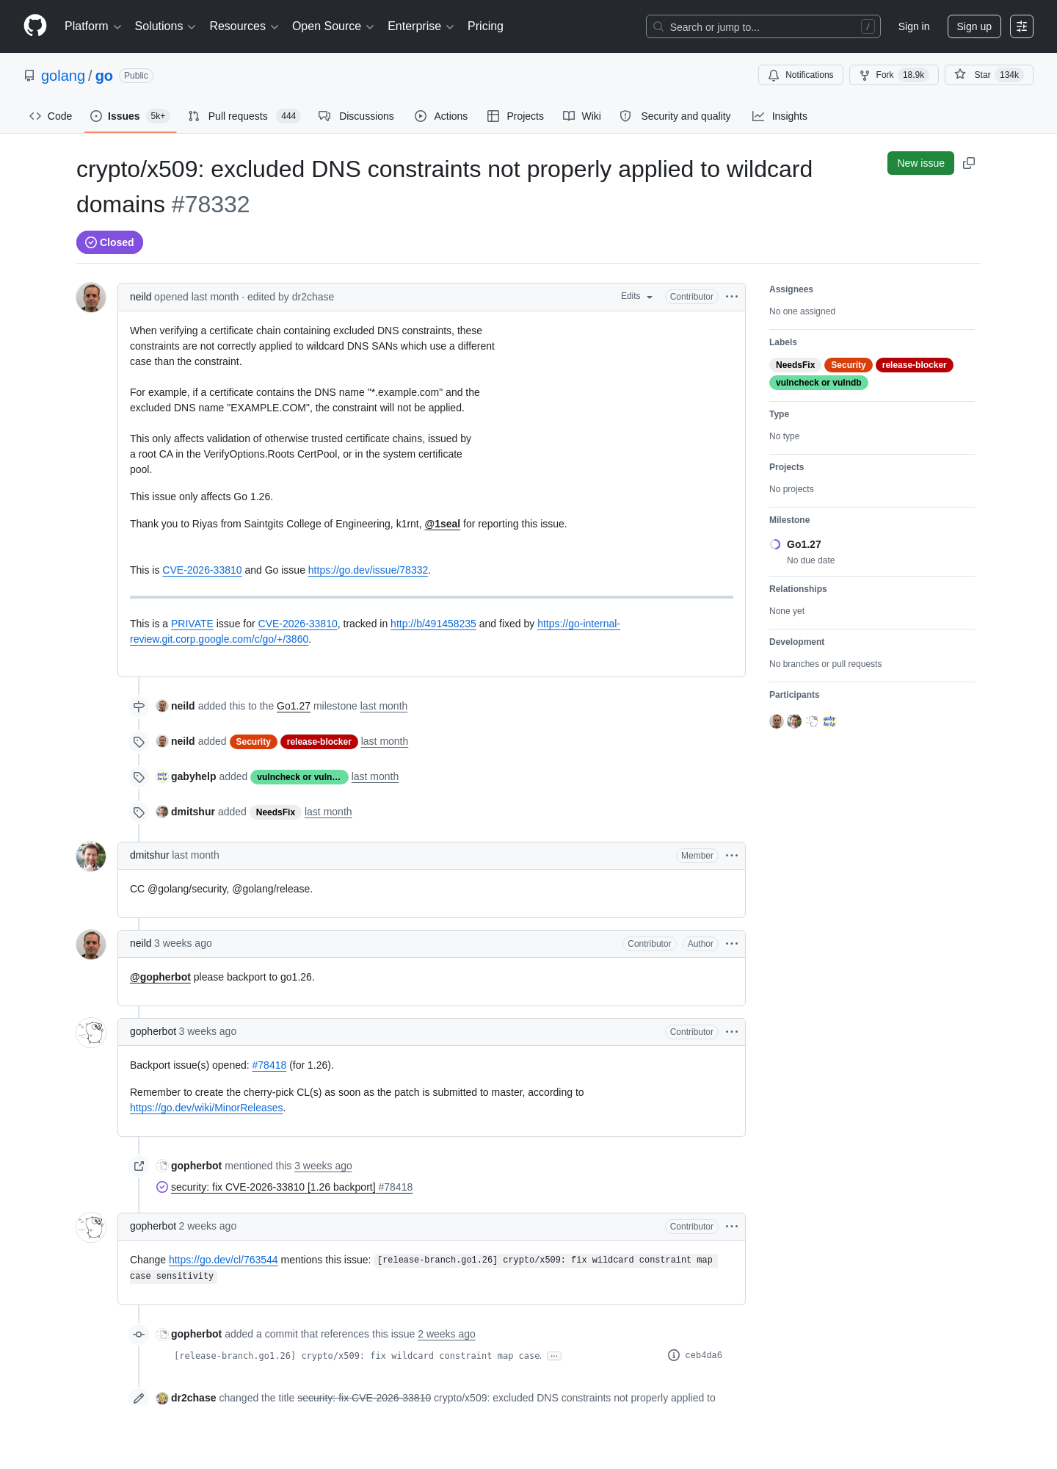Open the GitHub homepage logo
Viewport: 1057px width, 1469px height.
[x=35, y=26]
